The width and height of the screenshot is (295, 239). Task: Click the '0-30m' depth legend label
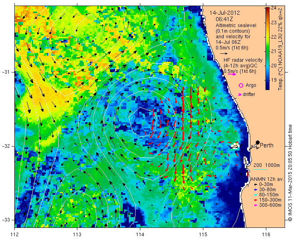(266, 184)
